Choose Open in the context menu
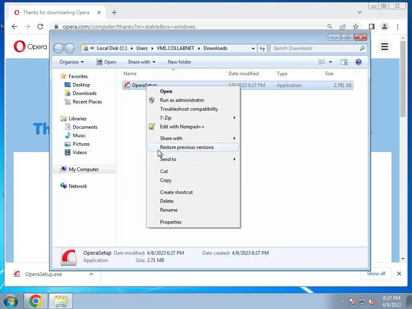 [193, 91]
